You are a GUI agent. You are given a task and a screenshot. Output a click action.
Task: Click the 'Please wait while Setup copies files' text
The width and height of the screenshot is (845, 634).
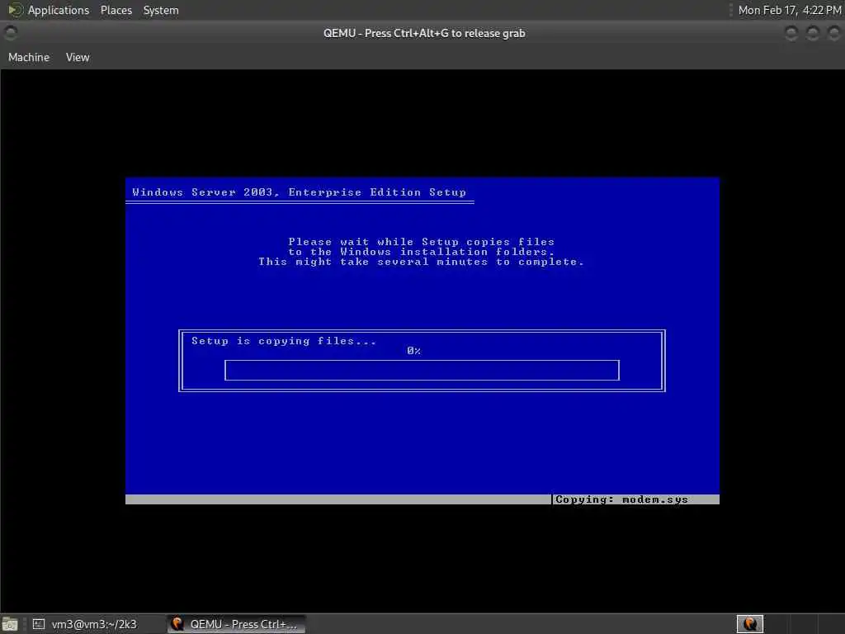pos(422,242)
